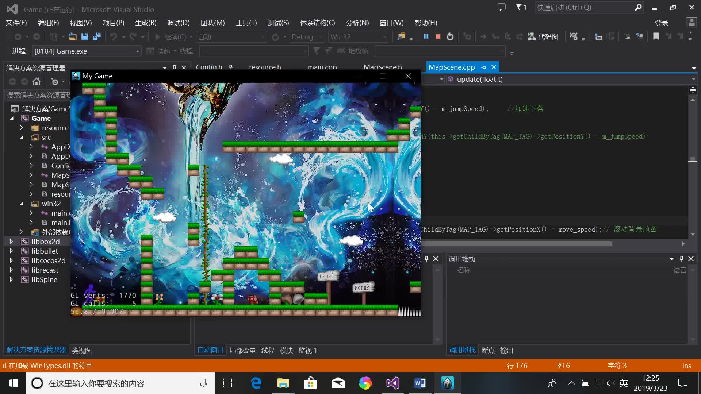Open File Explorer from the taskbar
Image resolution: width=701 pixels, height=394 pixels.
point(283,383)
